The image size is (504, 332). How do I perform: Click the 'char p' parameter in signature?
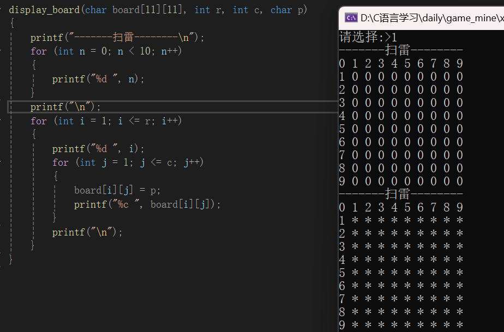(287, 10)
